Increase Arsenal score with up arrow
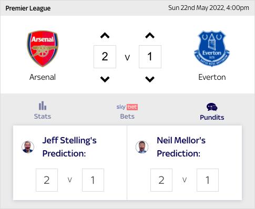 click(x=105, y=36)
